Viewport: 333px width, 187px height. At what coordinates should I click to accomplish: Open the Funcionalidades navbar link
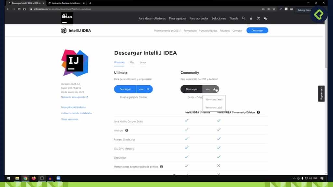208,31
